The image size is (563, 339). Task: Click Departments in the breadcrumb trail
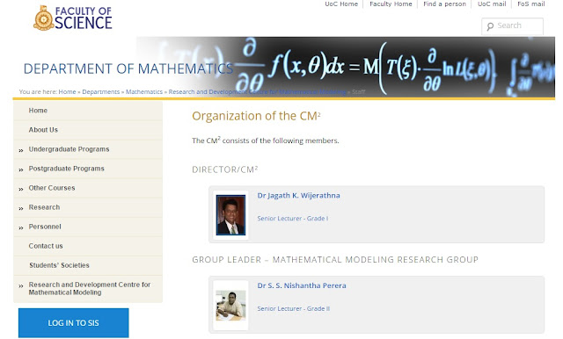101,92
